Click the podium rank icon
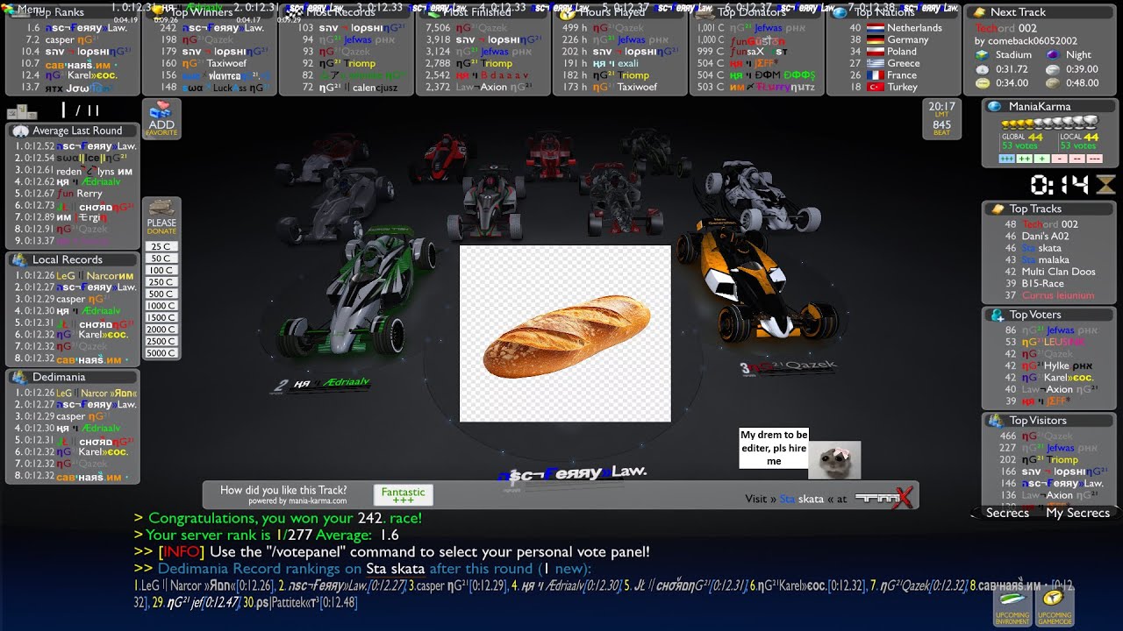The width and height of the screenshot is (1123, 631). click(x=22, y=111)
